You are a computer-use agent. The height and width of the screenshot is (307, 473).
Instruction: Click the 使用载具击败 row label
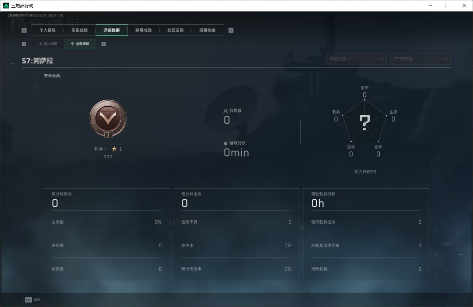[x=323, y=222]
